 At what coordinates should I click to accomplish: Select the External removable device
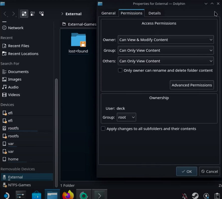click(27, 177)
